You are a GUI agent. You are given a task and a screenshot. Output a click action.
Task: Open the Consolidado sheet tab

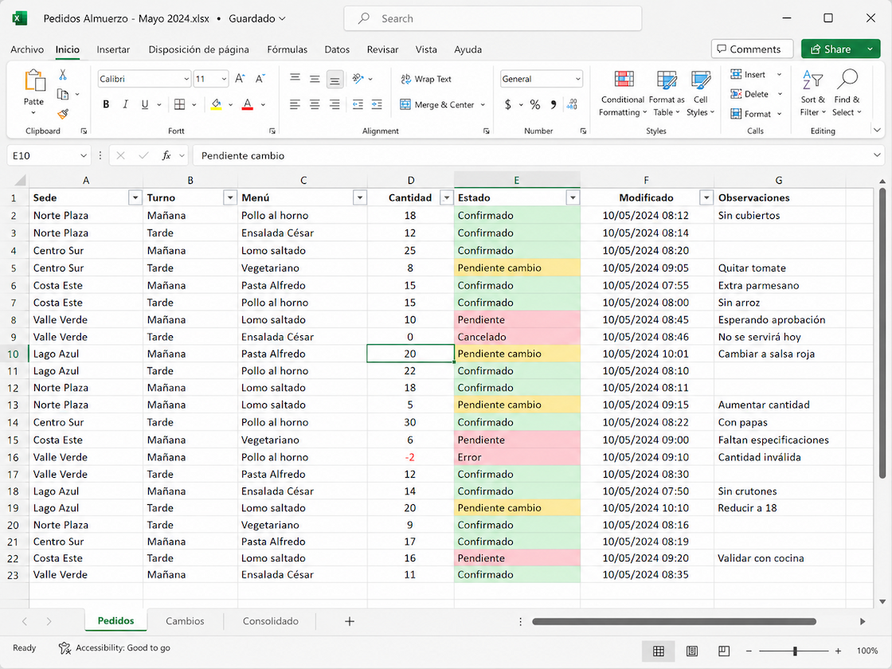pyautogui.click(x=271, y=621)
